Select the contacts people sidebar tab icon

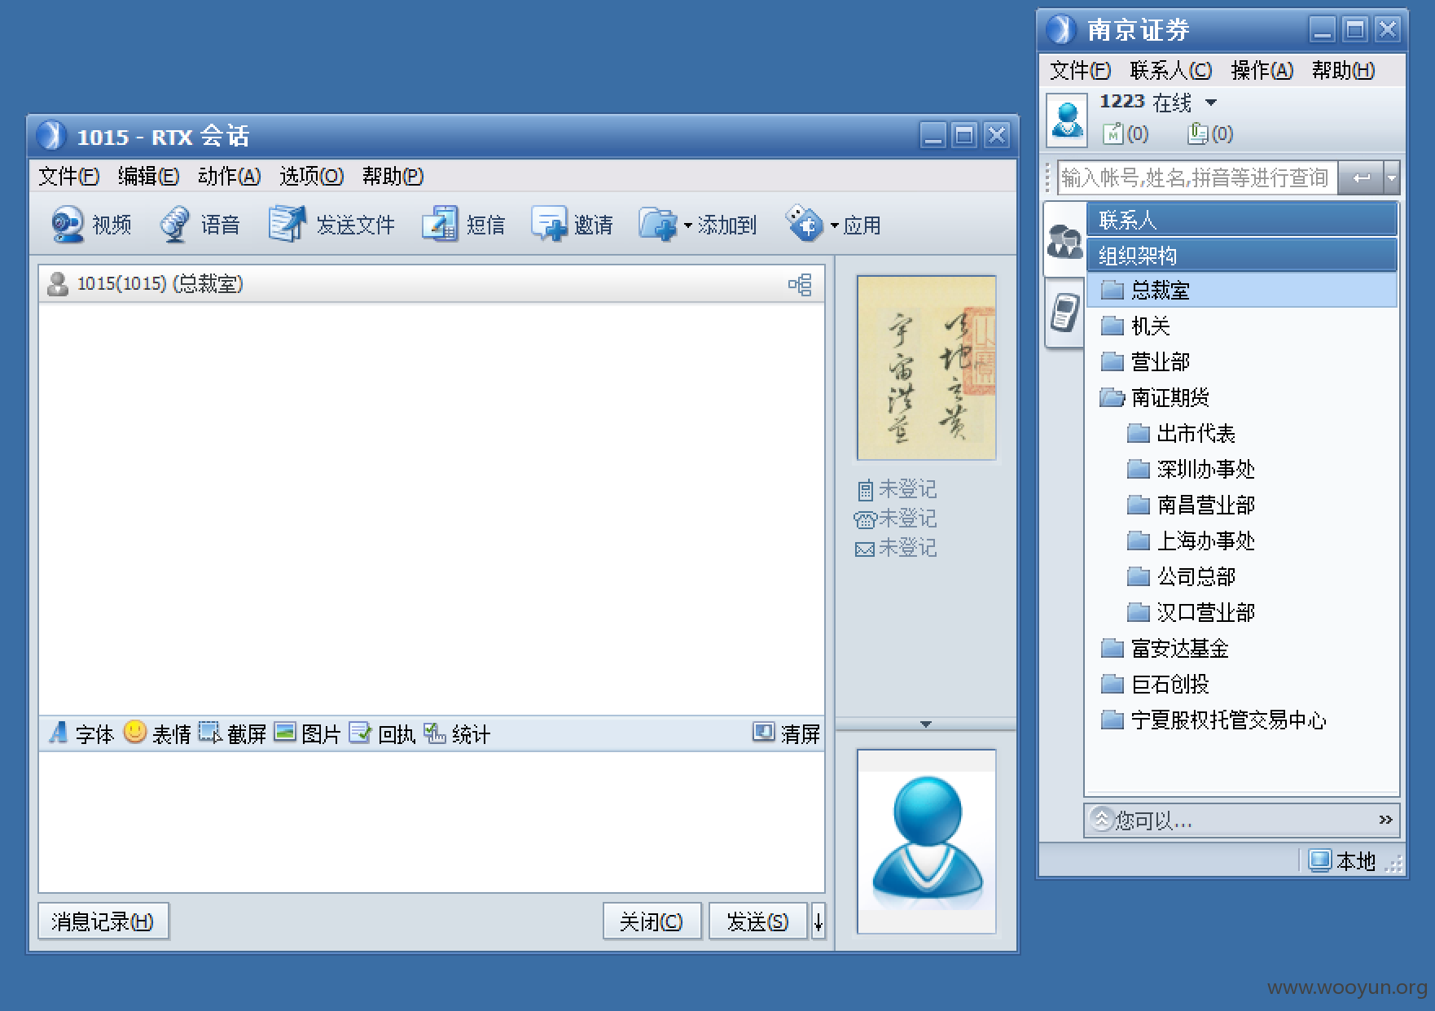pyautogui.click(x=1064, y=240)
